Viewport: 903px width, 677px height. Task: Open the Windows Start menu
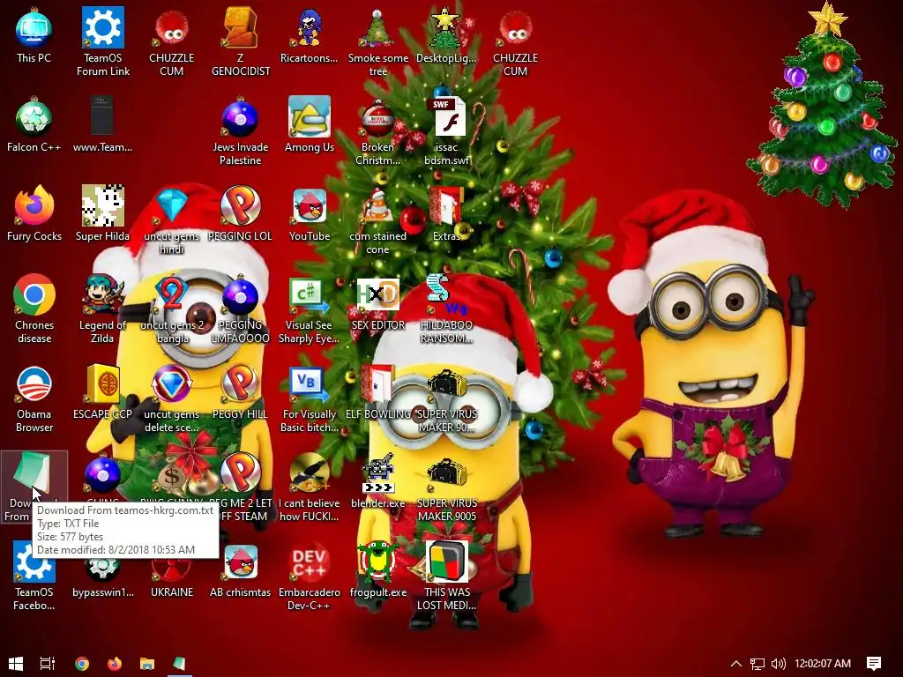point(16,663)
